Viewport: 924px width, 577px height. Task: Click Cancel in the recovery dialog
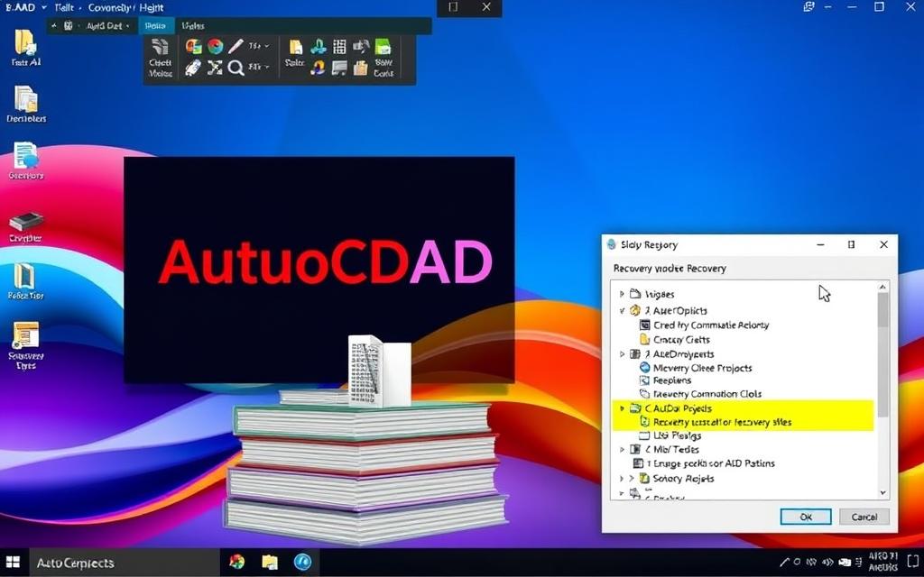pos(864,517)
